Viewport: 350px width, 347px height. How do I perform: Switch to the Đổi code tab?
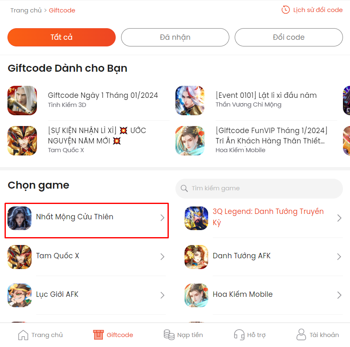pos(289,37)
